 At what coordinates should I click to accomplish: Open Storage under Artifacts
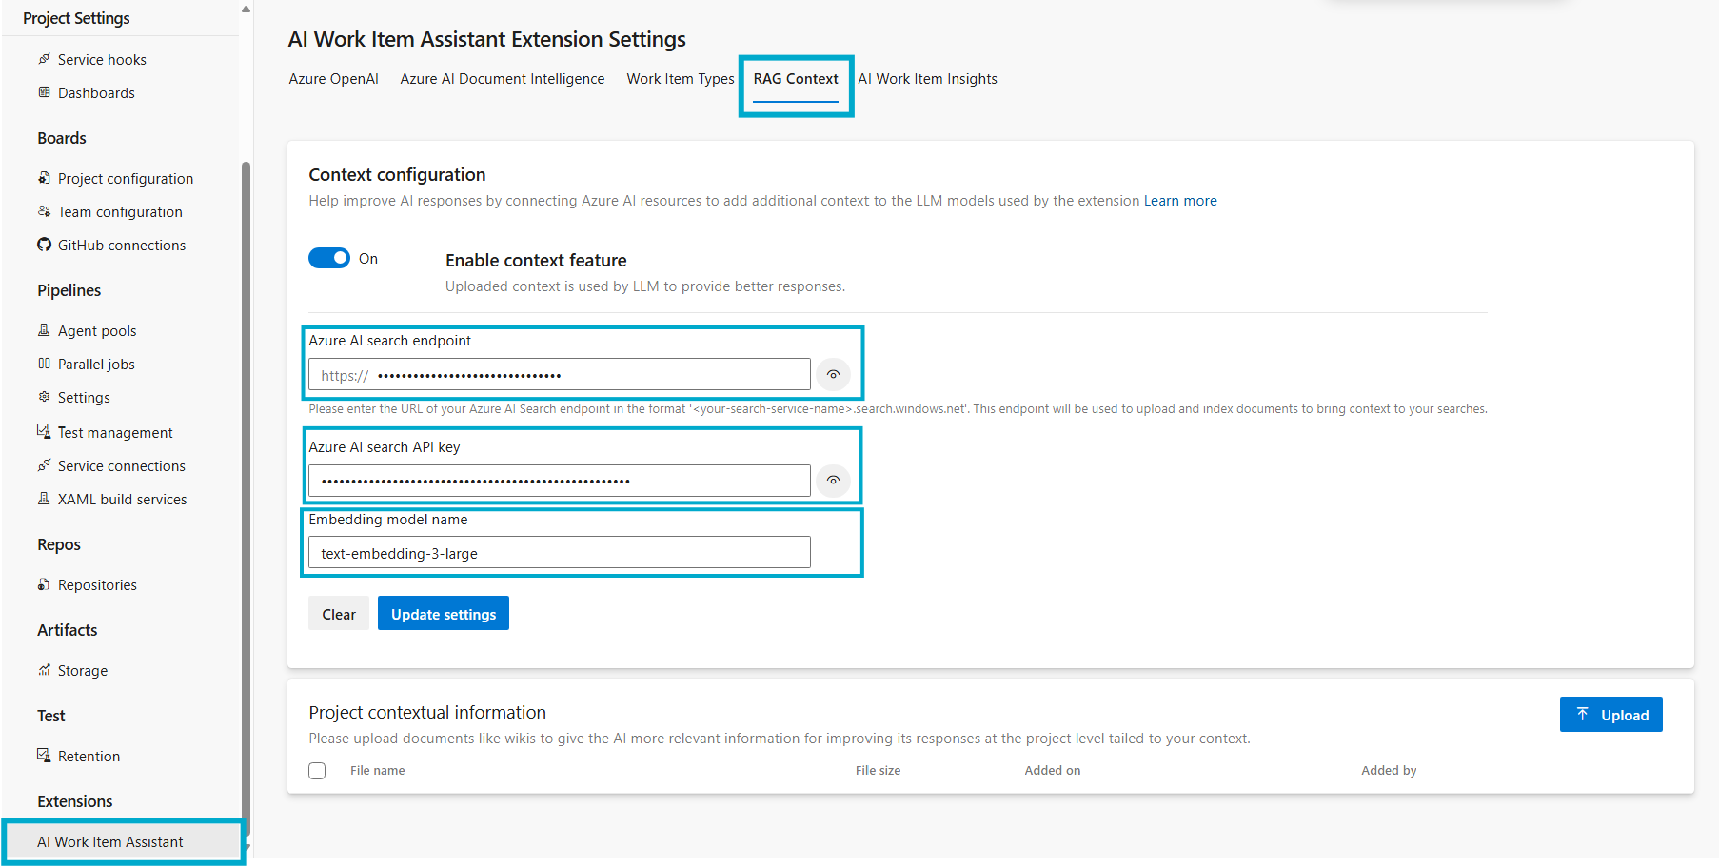[x=83, y=670]
